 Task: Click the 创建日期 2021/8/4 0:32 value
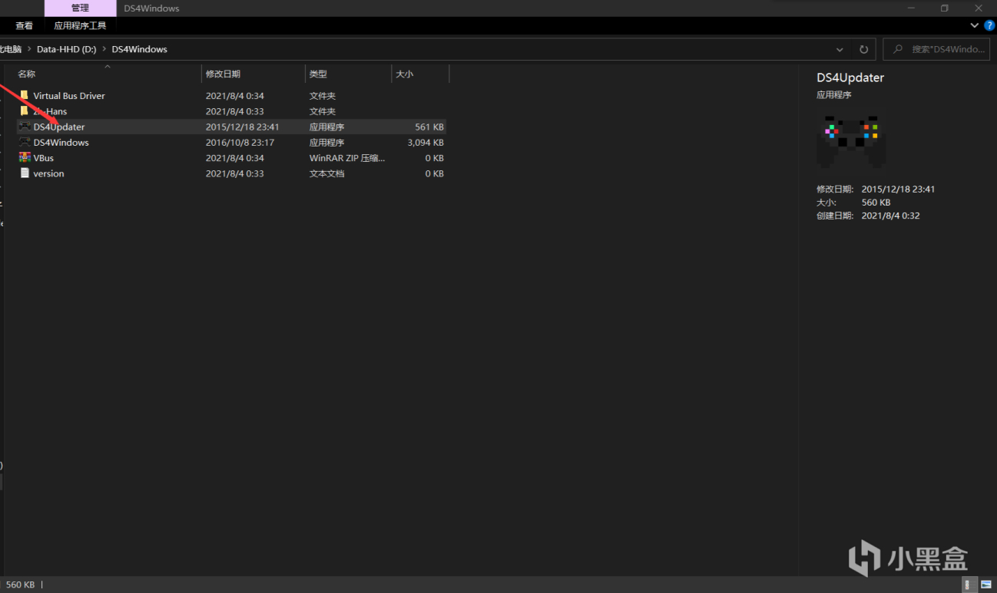pyautogui.click(x=890, y=216)
